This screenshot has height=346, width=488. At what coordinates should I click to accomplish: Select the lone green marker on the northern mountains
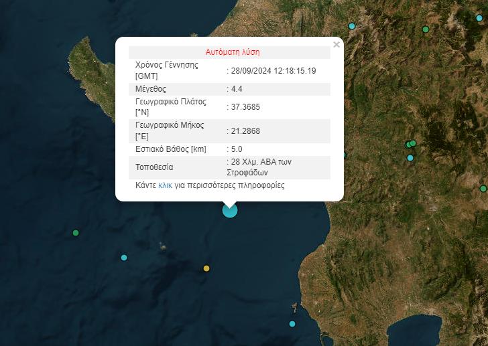(x=426, y=29)
